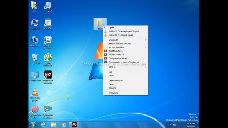Image resolution: width=228 pixels, height=128 pixels.
Task: Choose Rename in the context menu
Action: click(126, 88)
